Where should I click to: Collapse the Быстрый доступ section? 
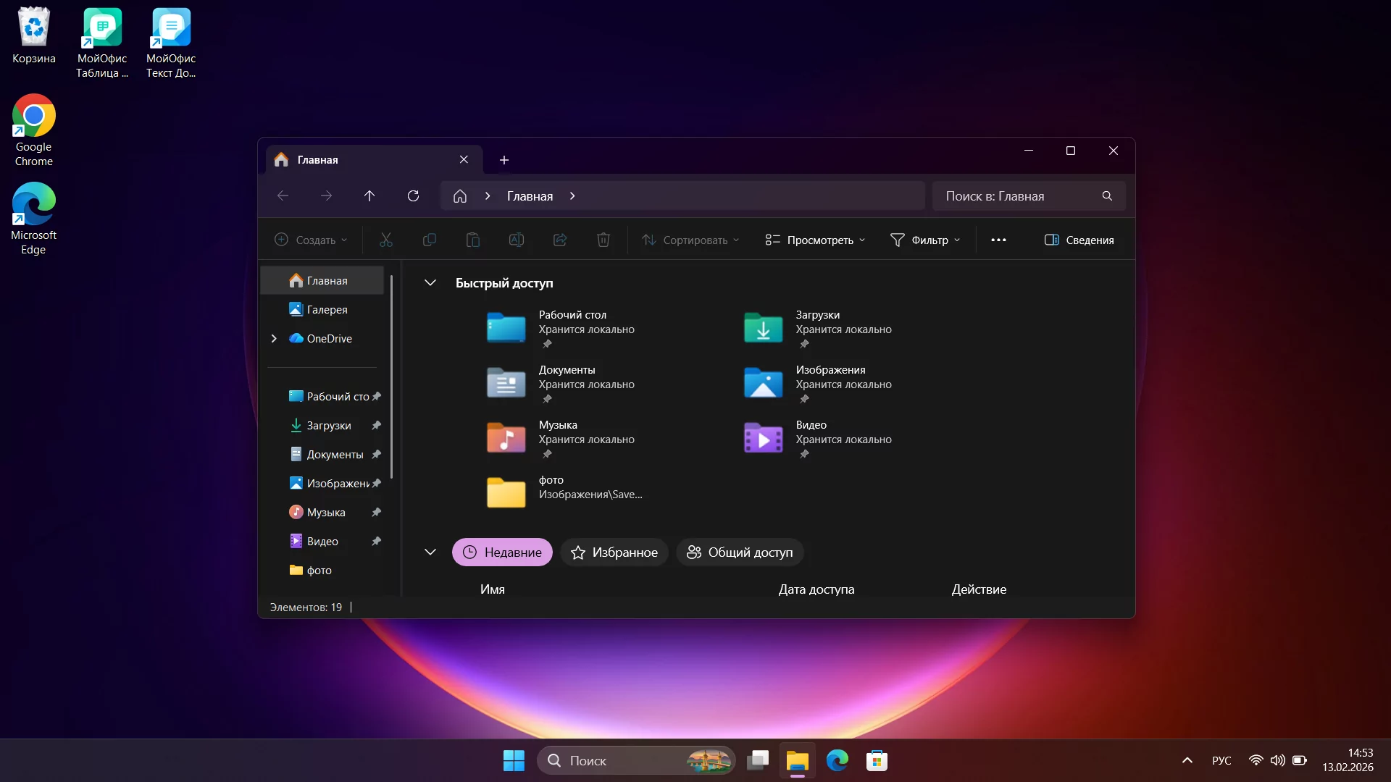tap(430, 282)
